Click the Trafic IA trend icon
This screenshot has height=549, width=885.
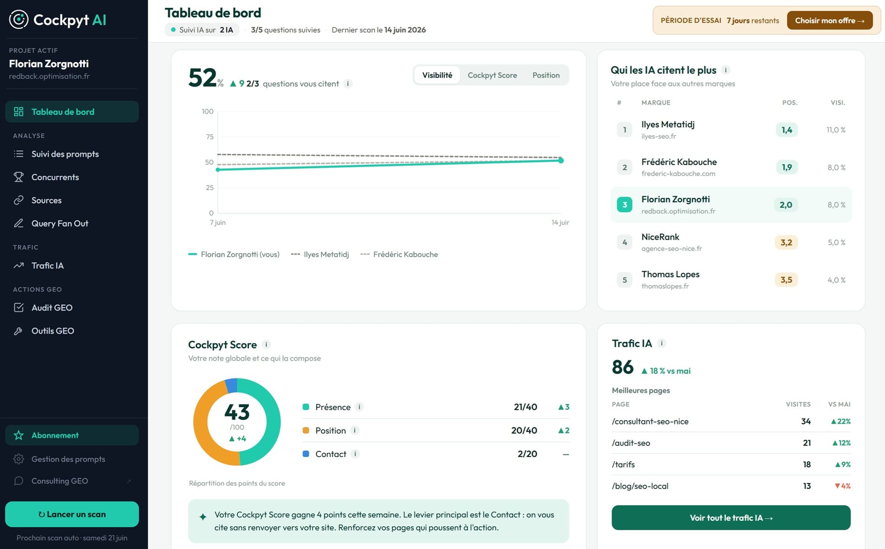pyautogui.click(x=19, y=265)
